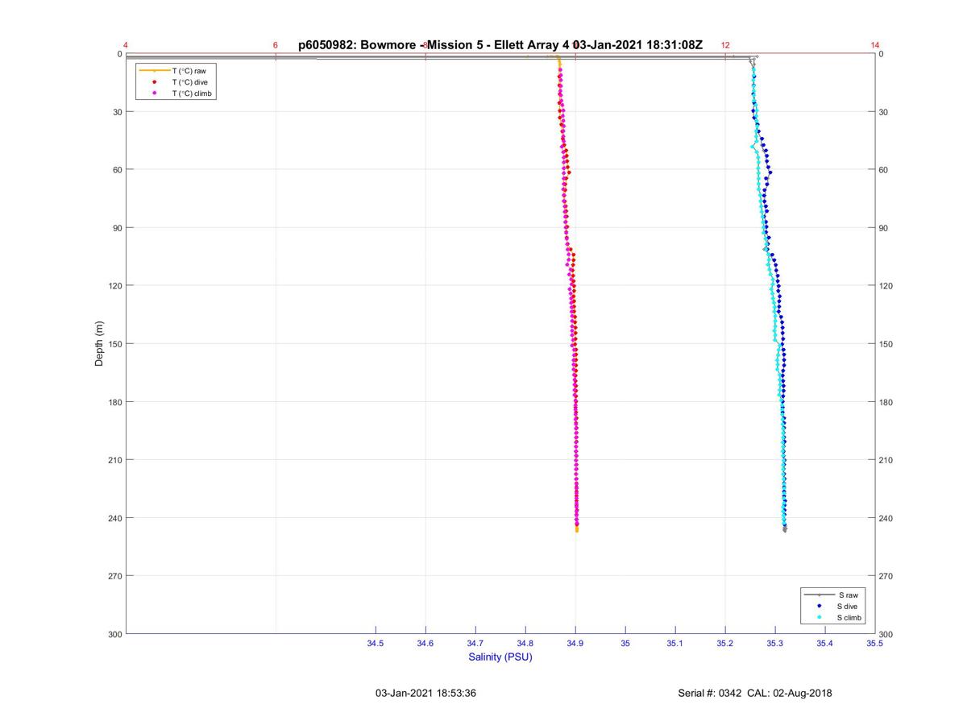This screenshot has height=713, width=967.
Task: Click the '300' tick on left depth axis
Action: [x=114, y=634]
